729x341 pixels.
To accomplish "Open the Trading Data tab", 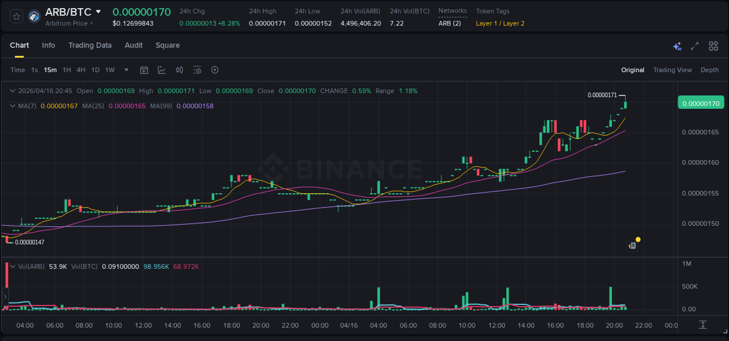I will pos(90,45).
